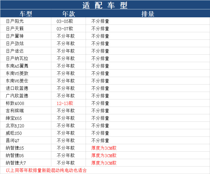
Task: Click the model cell 纳智捷U6
Action: pos(15,155)
